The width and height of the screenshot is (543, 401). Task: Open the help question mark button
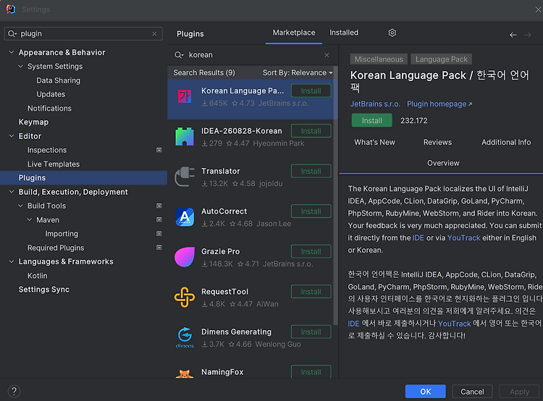tap(14, 392)
